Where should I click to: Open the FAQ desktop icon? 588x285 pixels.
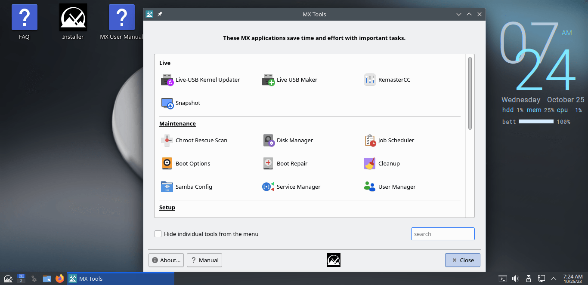[25, 22]
